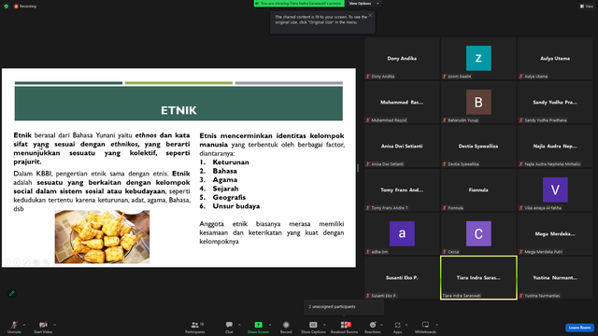Open video options caret beside Start Video
The image size is (598, 336).
(55, 325)
